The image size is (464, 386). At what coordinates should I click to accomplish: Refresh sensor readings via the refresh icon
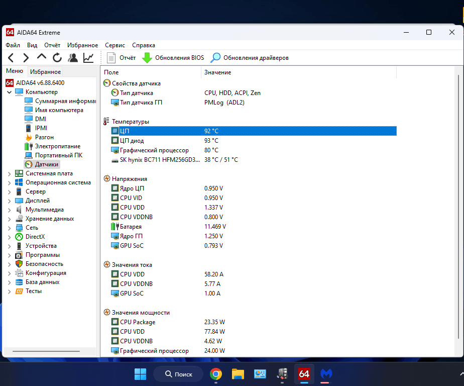[x=57, y=57]
